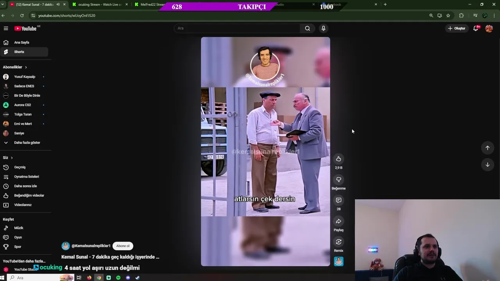Expand the Abonelikler section chevron
This screenshot has width=500, height=281.
click(x=26, y=67)
